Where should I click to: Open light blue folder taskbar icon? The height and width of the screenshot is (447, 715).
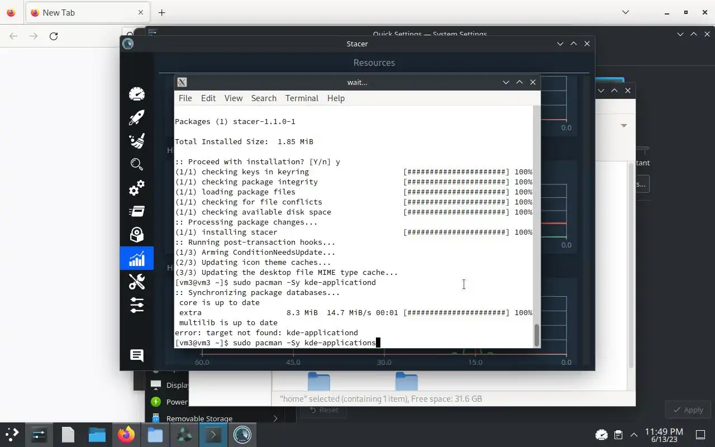[155, 434]
